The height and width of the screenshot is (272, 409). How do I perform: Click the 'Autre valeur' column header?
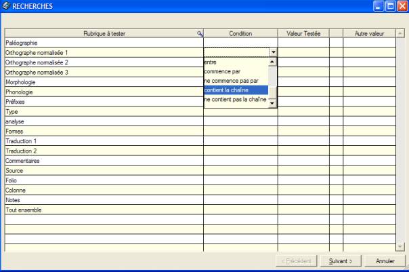[370, 33]
